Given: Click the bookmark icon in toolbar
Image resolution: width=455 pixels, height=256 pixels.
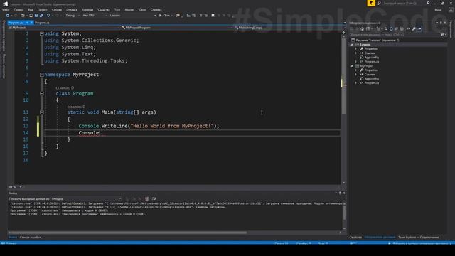Looking at the screenshot, I should pyautogui.click(x=213, y=16).
